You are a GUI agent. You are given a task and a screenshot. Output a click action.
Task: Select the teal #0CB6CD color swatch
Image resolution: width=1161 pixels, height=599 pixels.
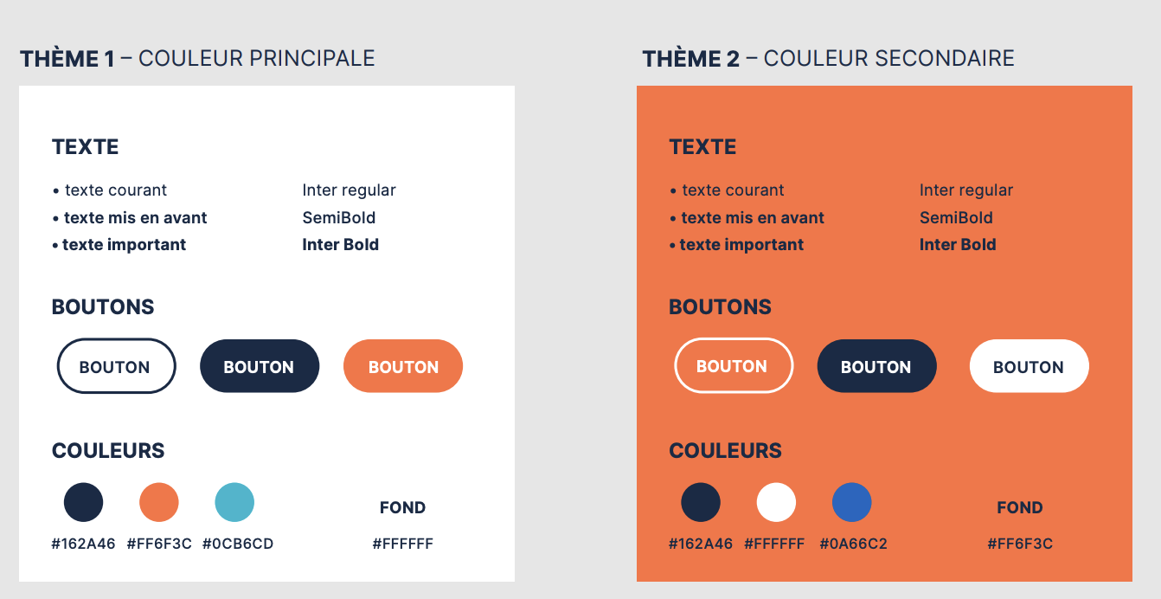coord(234,502)
